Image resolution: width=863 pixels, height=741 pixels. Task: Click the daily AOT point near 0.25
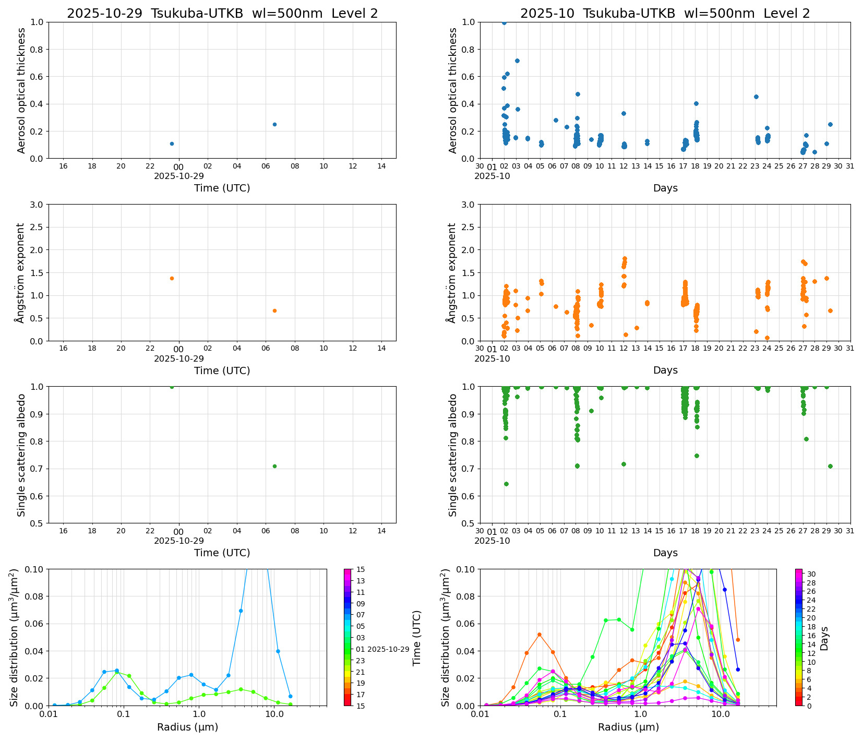274,124
